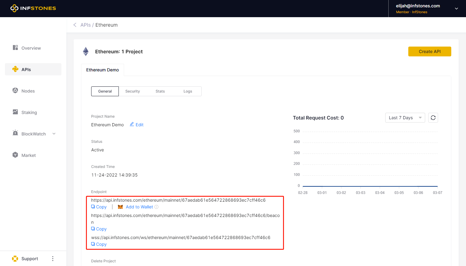Click the Total Request Cost: 0 heading

[x=318, y=118]
